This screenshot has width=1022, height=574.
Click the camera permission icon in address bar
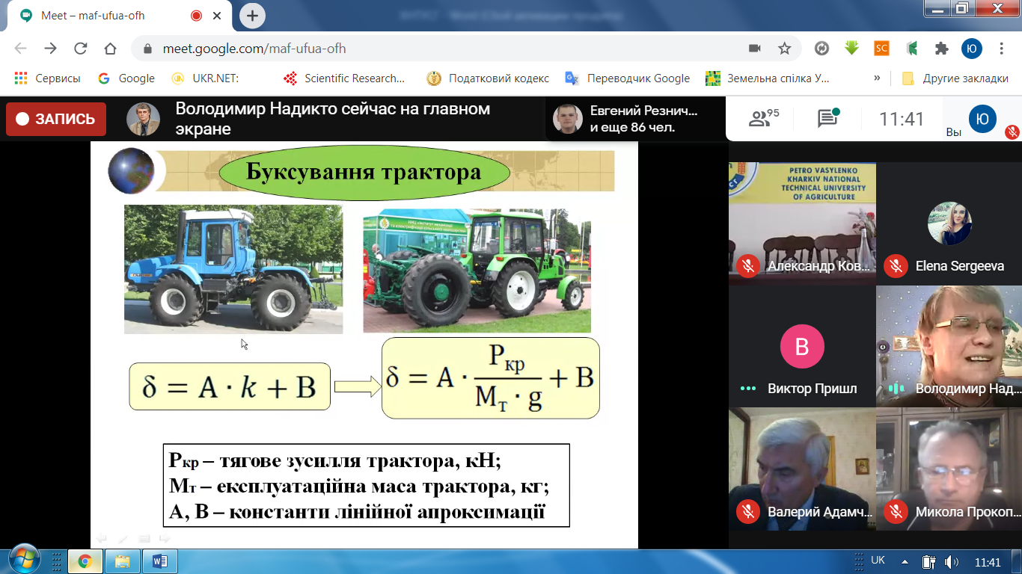(755, 49)
